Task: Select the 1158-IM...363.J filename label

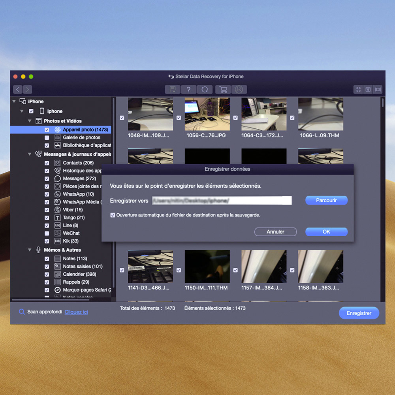Action: click(x=318, y=288)
